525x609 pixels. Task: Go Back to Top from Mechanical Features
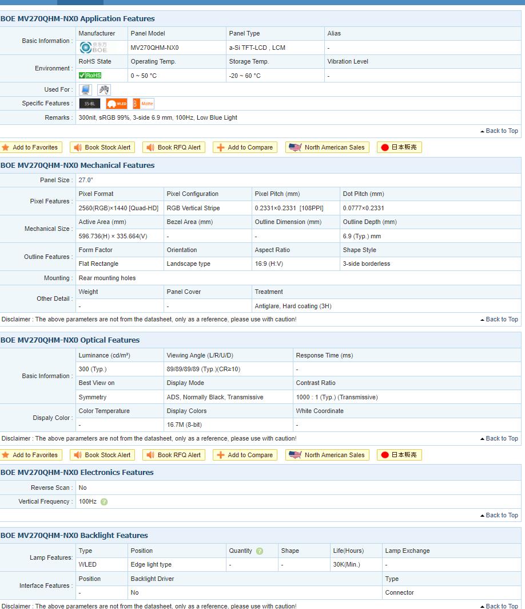click(x=499, y=319)
